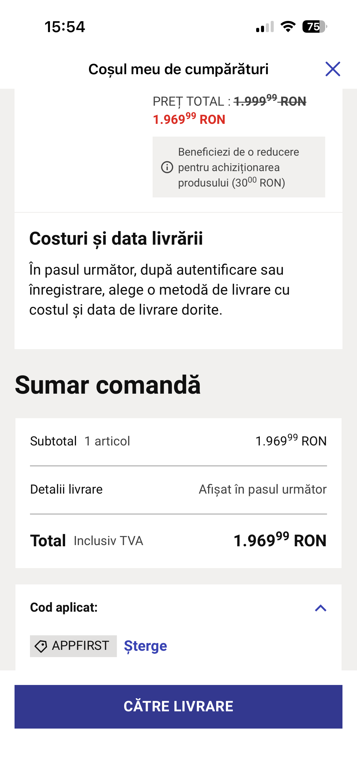Tap the Sumar comandă heading
357x774 pixels.
108,385
